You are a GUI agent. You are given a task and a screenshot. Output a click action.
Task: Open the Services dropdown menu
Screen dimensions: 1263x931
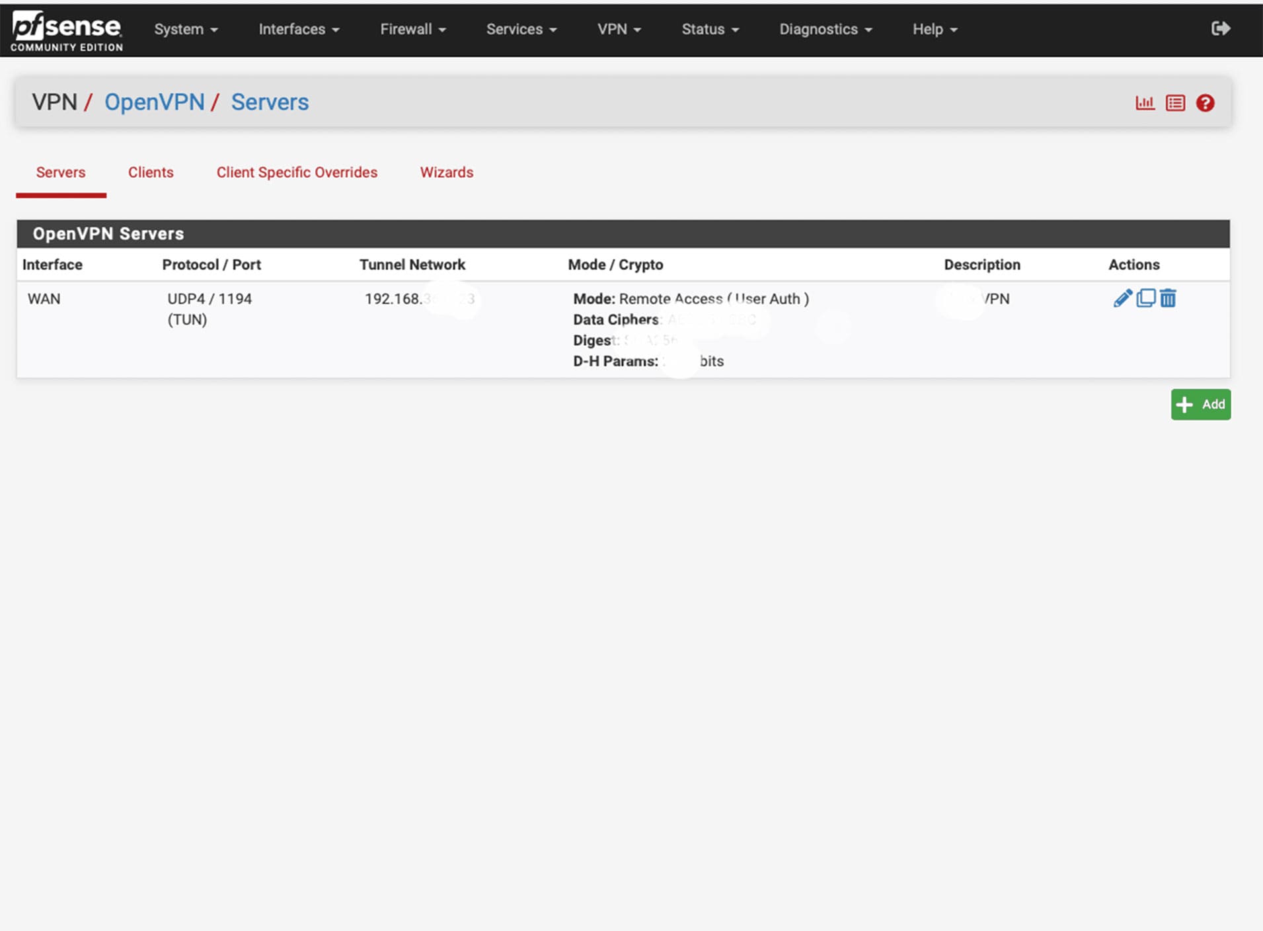point(521,29)
